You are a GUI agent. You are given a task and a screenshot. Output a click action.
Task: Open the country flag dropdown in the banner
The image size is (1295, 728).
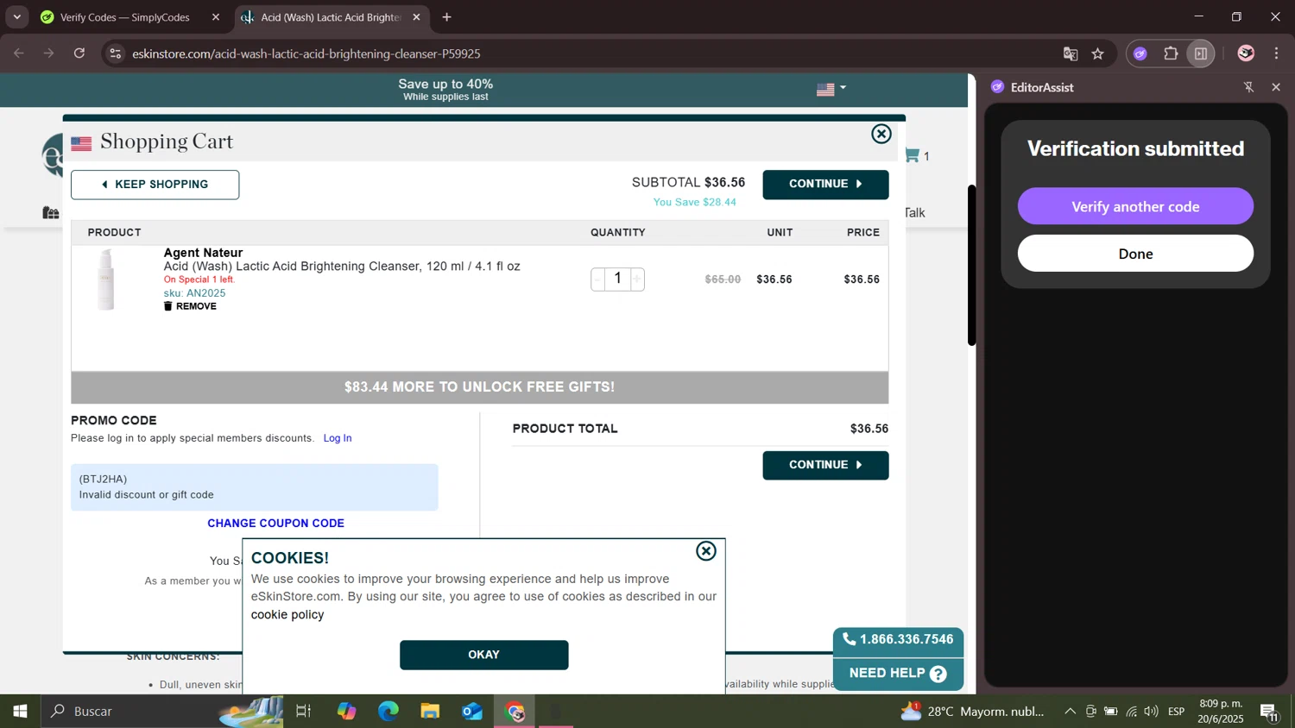pyautogui.click(x=831, y=88)
